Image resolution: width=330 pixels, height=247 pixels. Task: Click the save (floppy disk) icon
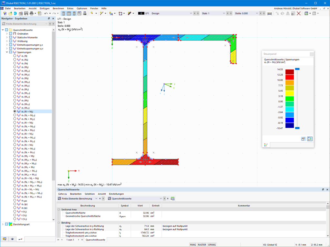[26, 14]
